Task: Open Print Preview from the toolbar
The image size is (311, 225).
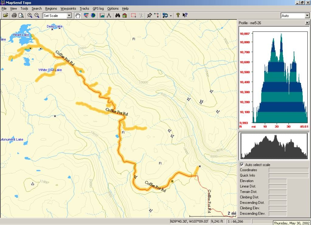Action: (x=21, y=15)
